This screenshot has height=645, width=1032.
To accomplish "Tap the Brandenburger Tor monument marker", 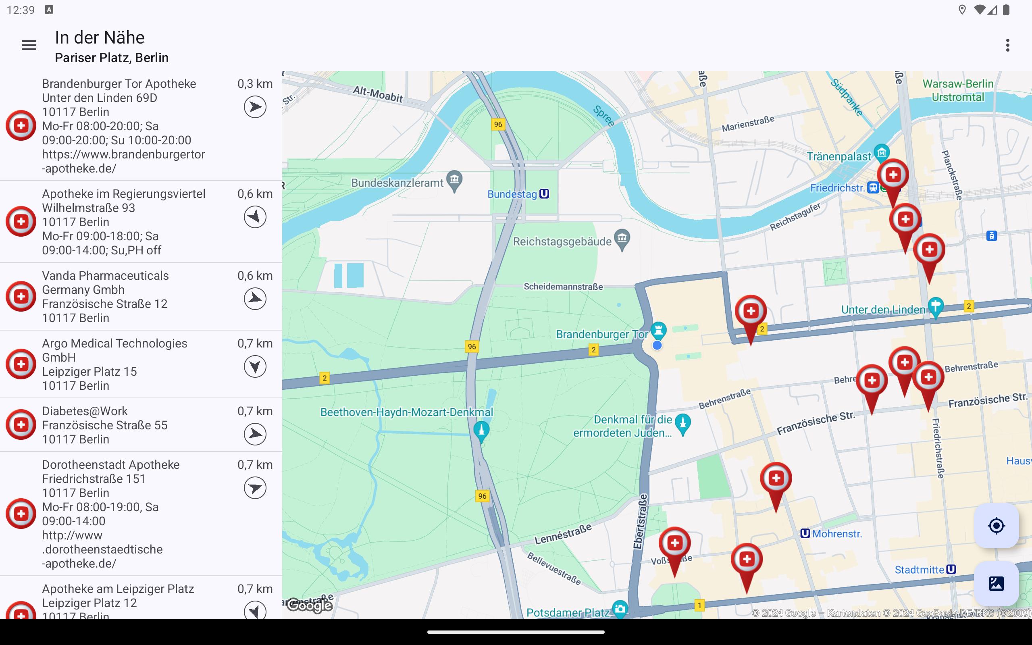I will (658, 331).
